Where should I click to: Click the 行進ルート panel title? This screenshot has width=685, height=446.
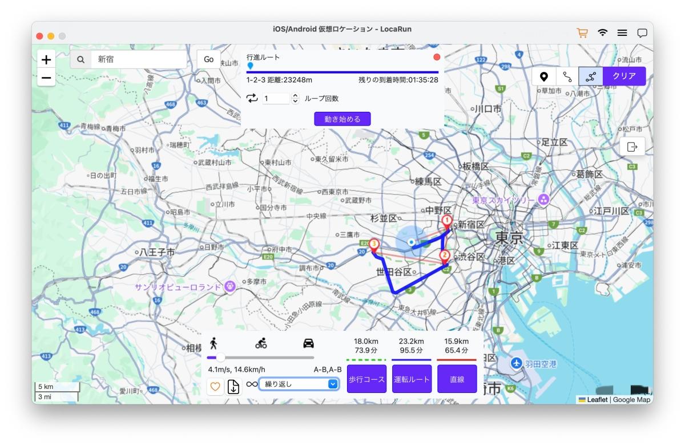263,57
